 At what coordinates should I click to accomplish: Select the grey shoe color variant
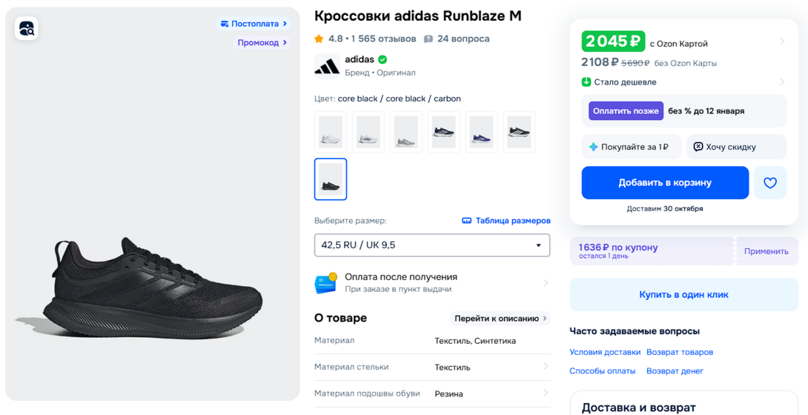point(405,132)
